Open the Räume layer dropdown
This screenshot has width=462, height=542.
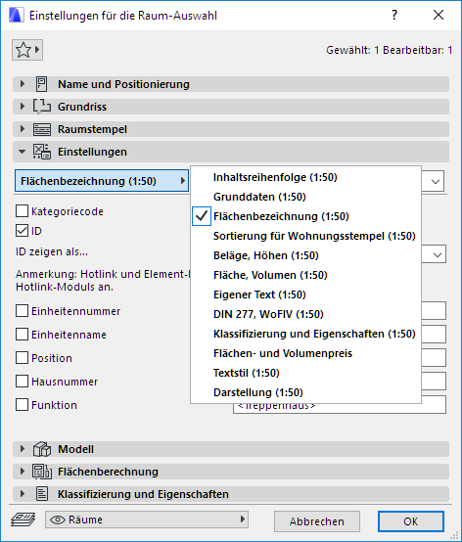click(147, 519)
